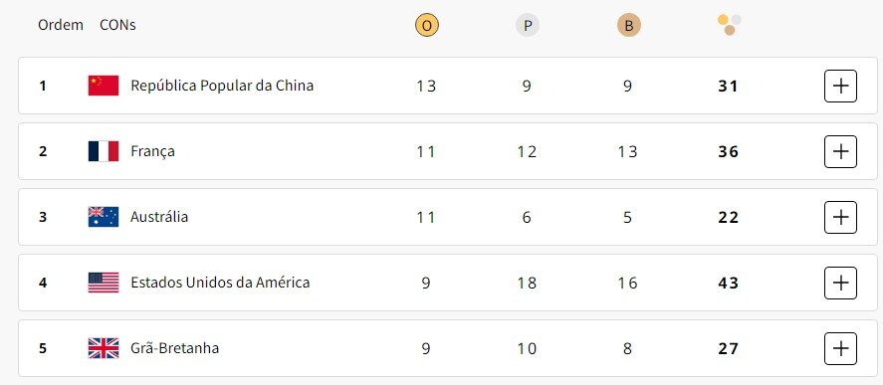The width and height of the screenshot is (883, 385).
Task: Click the Great Britain flag icon
Action: pos(104,348)
